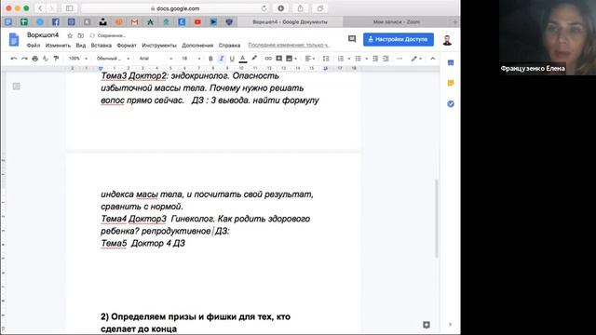Open Keep notes side panel icon
596x335 pixels.
451,83
